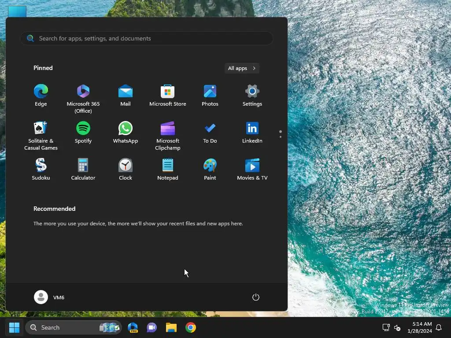Viewport: 451px width, 338px height.
Task: Open Edge preview from the taskbar
Action: (x=133, y=327)
